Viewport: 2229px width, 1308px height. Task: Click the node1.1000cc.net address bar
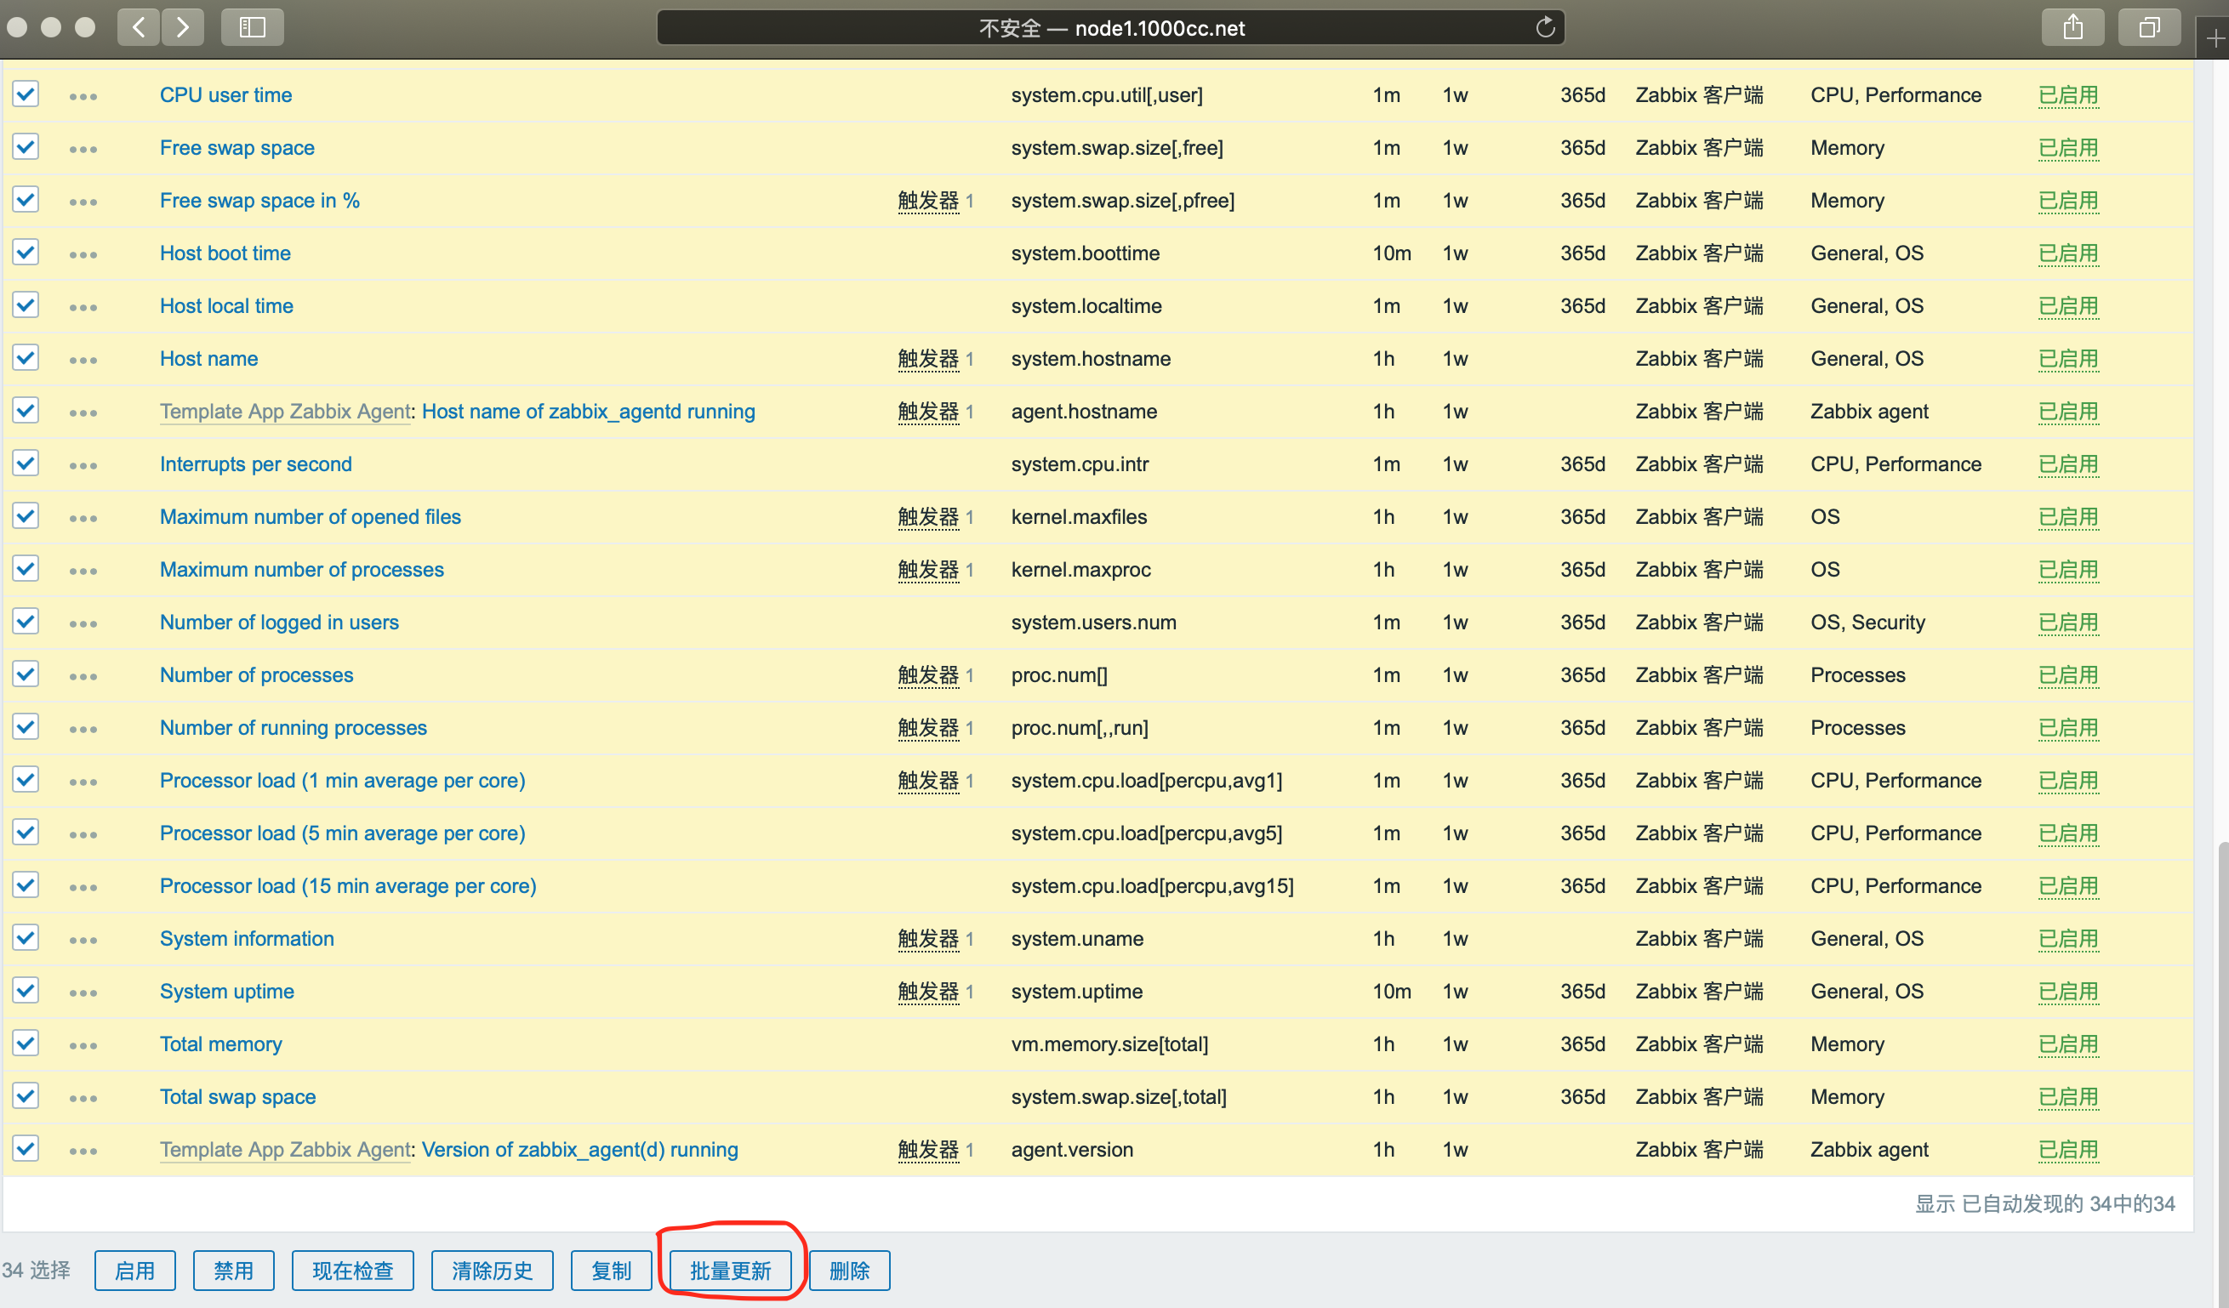click(x=1110, y=27)
